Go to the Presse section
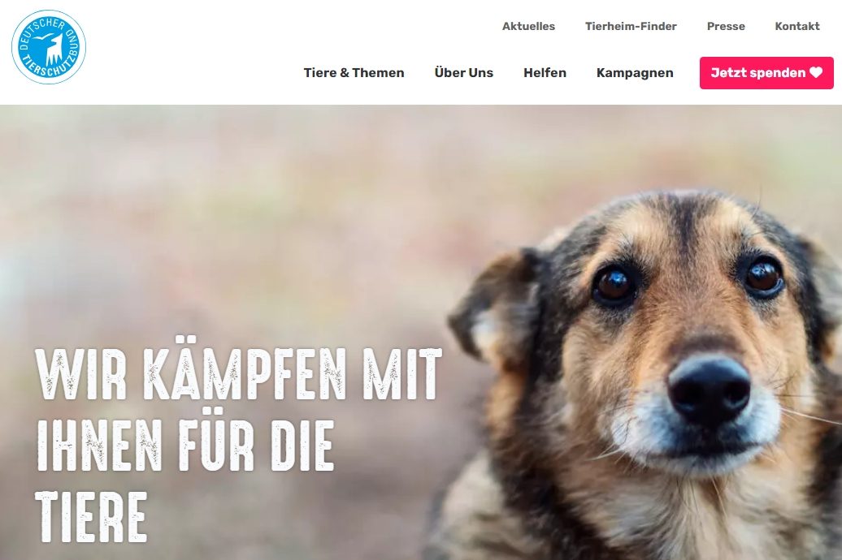The width and height of the screenshot is (842, 560). [x=726, y=26]
